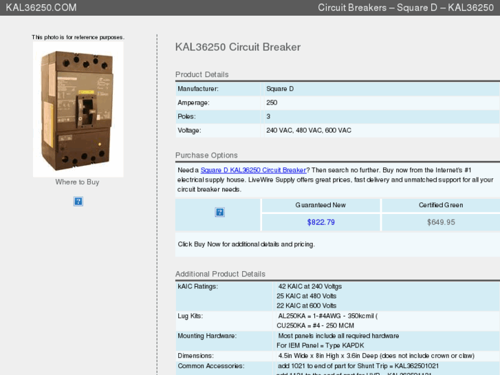Click the Circuit Breakers – Square D – KAL36250 header text
The height and width of the screenshot is (375, 500).
(x=406, y=8)
